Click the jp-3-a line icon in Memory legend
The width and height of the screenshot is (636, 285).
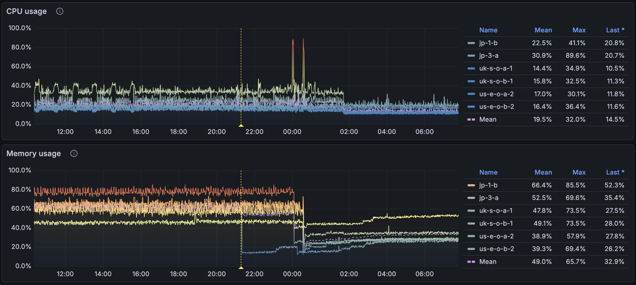click(x=471, y=198)
